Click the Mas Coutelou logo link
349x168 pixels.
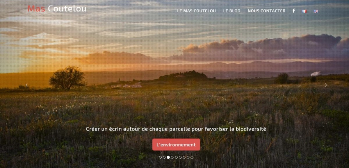coord(57,9)
